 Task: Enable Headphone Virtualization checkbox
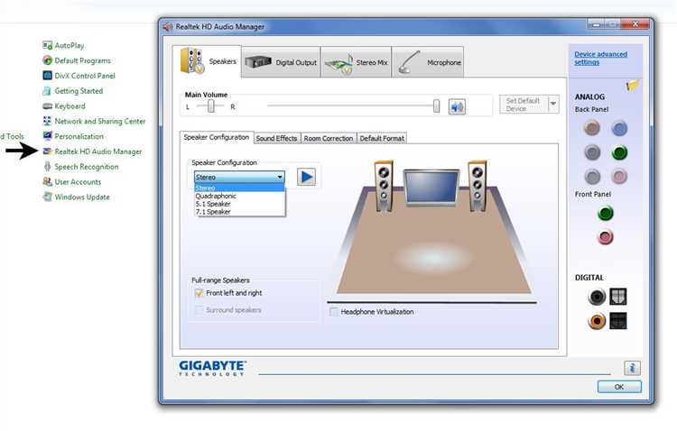pos(333,311)
